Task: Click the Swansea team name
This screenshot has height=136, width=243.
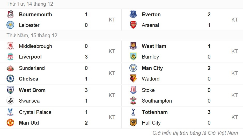Action: [x=29, y=101]
